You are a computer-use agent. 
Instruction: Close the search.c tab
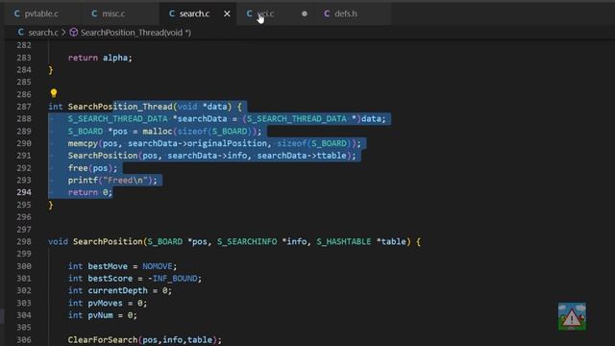coord(227,13)
